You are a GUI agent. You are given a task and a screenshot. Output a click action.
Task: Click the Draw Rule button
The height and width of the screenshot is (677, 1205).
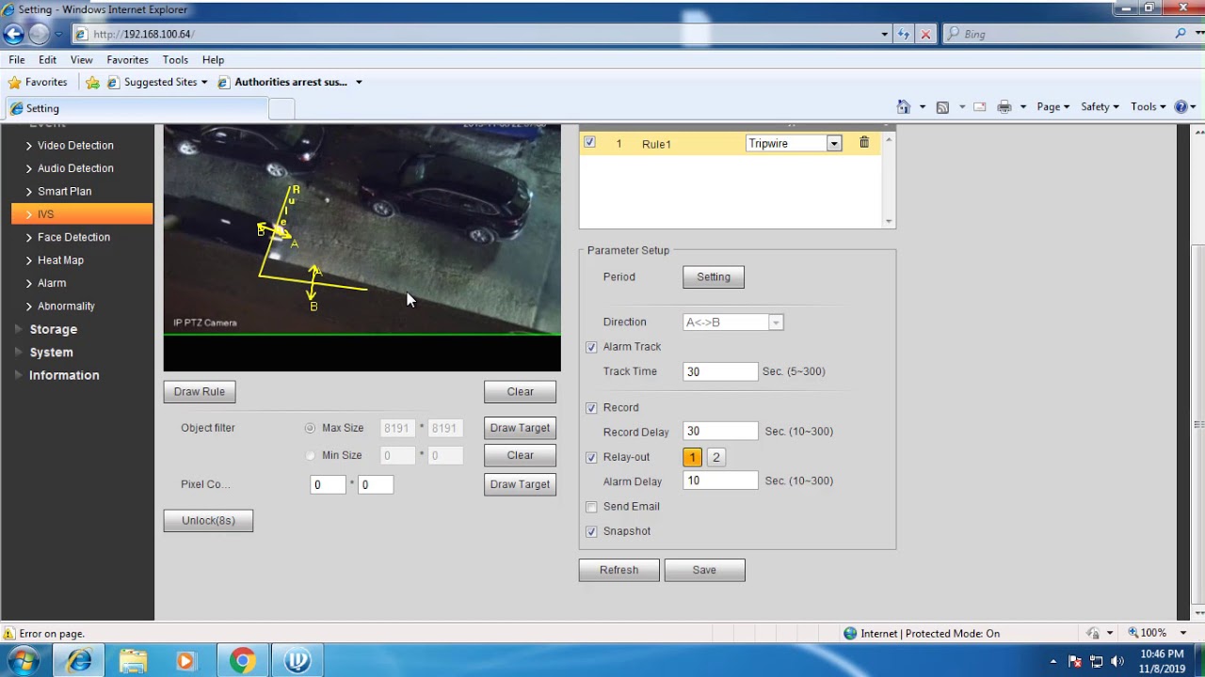[200, 391]
